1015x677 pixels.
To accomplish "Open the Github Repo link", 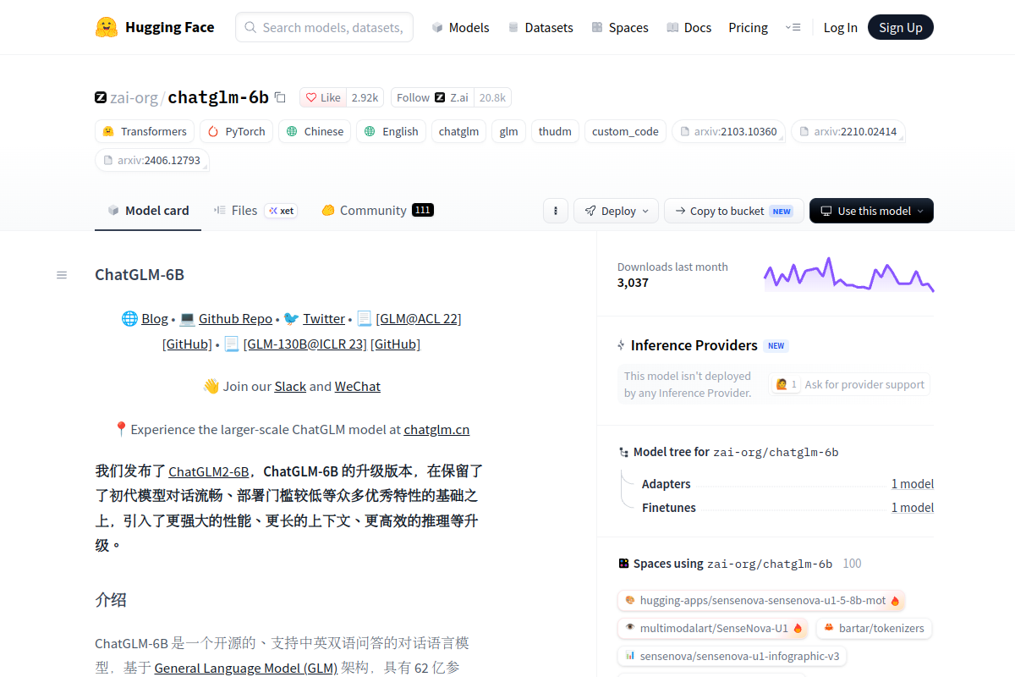I will pos(235,319).
